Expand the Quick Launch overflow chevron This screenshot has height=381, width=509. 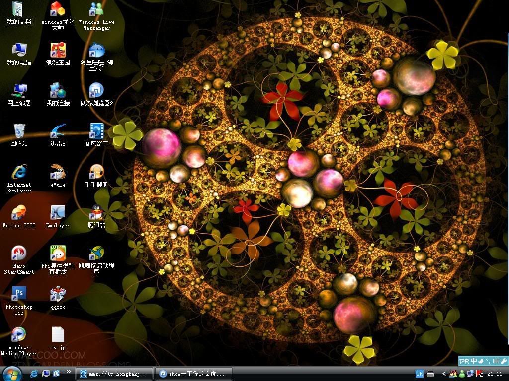[69, 372]
